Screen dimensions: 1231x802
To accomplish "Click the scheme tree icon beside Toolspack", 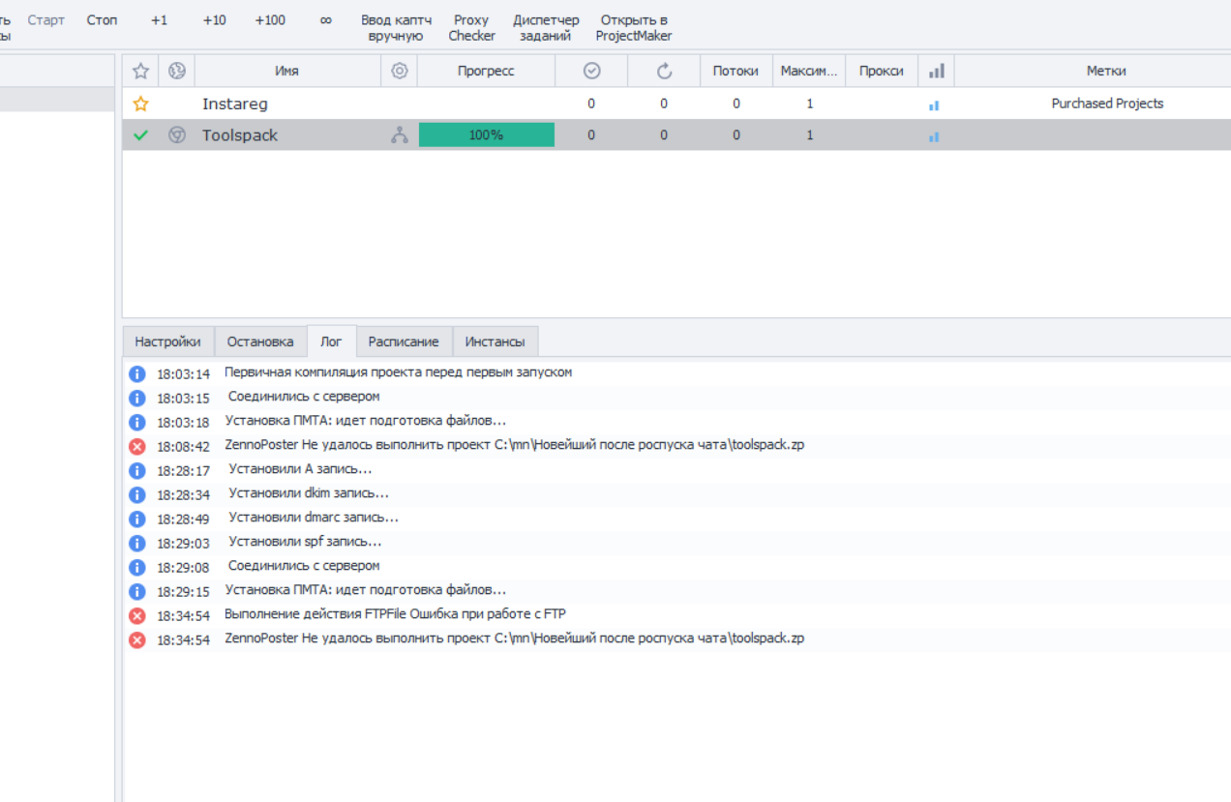I will point(400,135).
